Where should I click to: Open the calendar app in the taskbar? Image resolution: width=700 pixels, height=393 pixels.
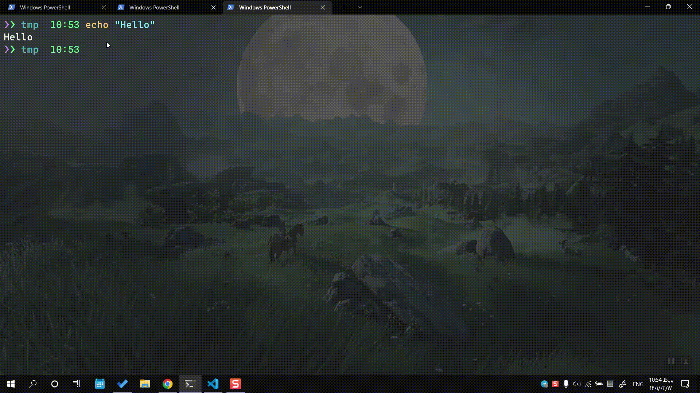point(100,384)
